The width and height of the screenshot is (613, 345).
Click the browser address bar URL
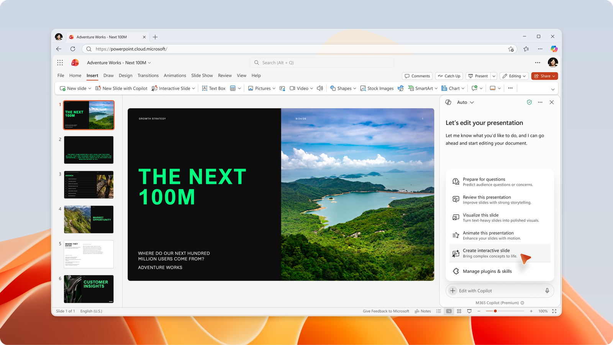coord(131,49)
